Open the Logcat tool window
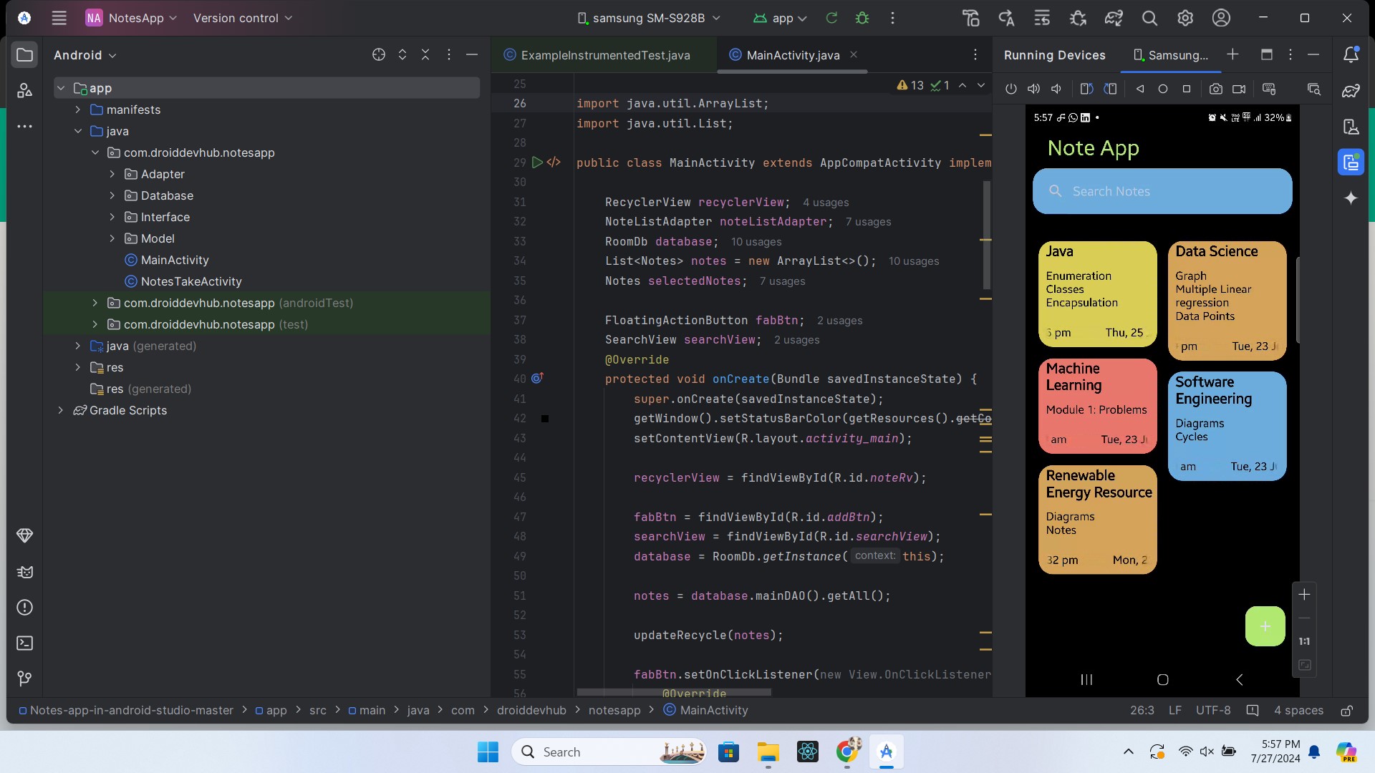This screenshot has width=1375, height=773. tap(24, 572)
